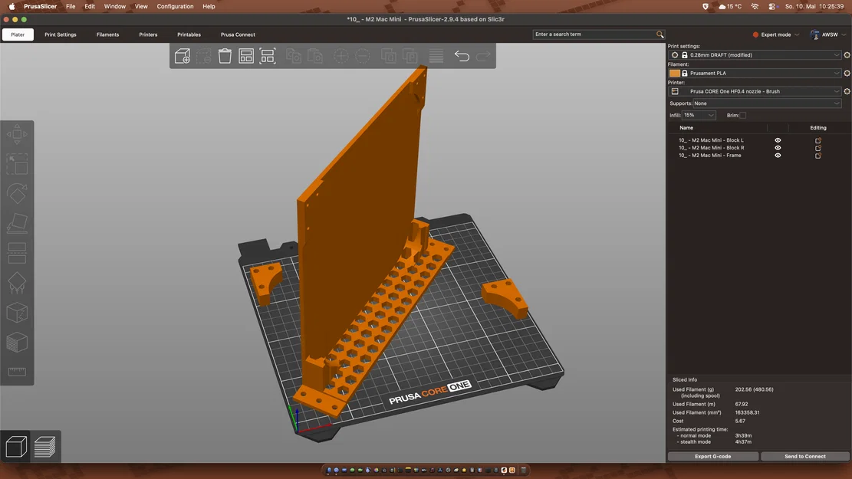
Task: Switch to the Prusa Connect tab
Action: point(238,34)
